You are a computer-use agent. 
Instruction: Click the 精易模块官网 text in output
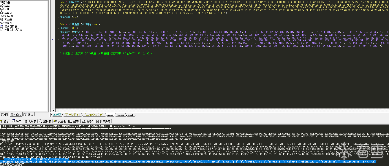(x=98, y=126)
